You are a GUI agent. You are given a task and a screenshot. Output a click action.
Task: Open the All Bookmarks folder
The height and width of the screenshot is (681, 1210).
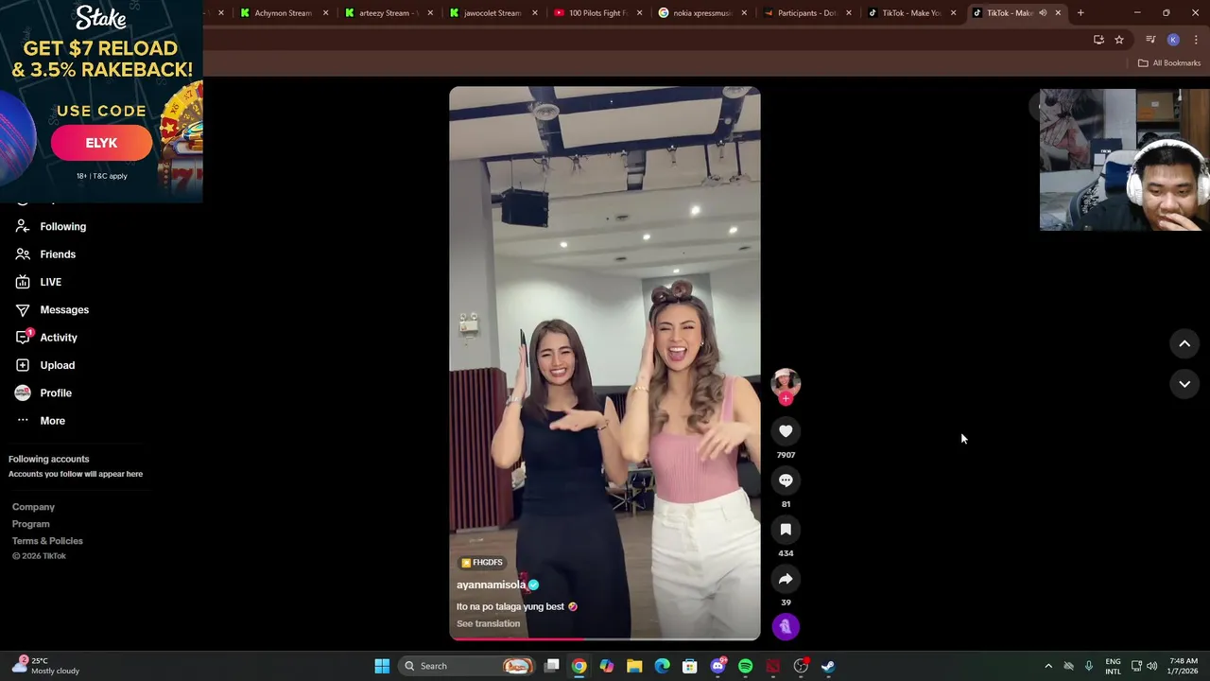[1169, 63]
